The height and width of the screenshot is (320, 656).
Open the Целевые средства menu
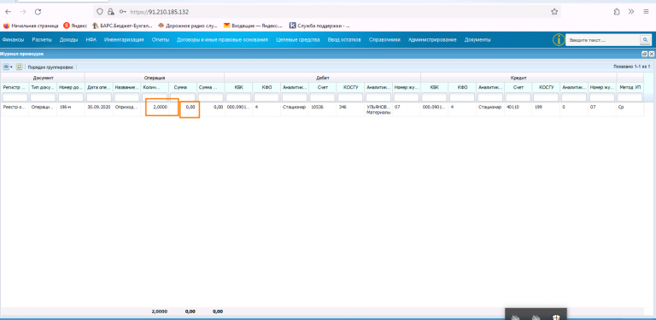298,40
